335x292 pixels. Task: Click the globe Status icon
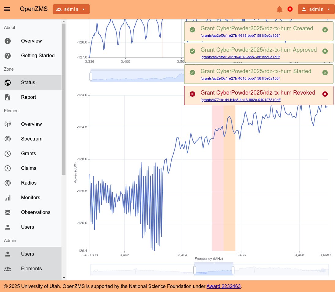8,83
